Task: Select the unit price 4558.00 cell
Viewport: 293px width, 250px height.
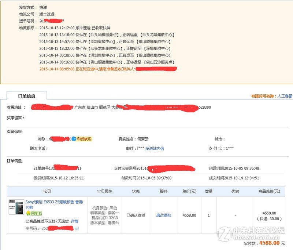Action: tap(189, 215)
